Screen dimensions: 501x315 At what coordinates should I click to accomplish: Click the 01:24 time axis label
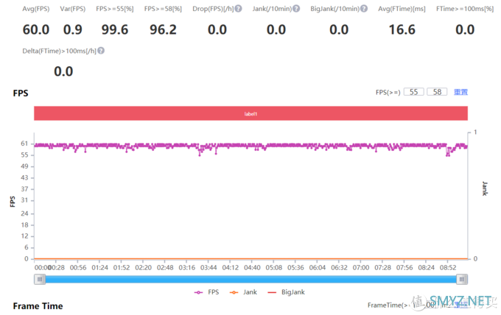point(99,267)
